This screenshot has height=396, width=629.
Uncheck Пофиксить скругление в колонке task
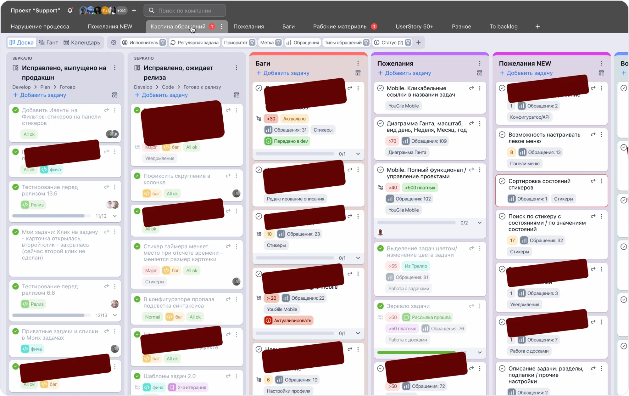pos(137,176)
